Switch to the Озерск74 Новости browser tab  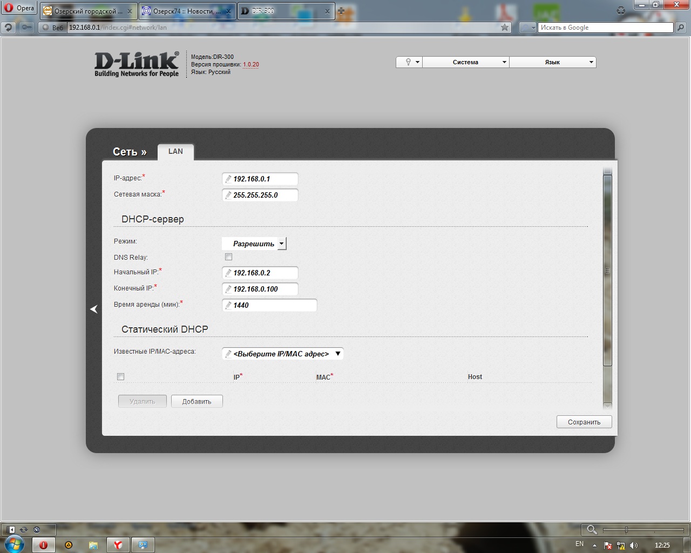187,11
